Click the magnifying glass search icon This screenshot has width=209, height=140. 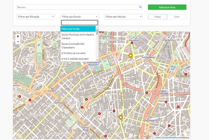140,7
